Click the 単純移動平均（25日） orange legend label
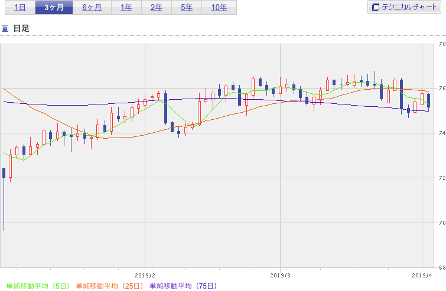446x291 pixels. [109, 286]
